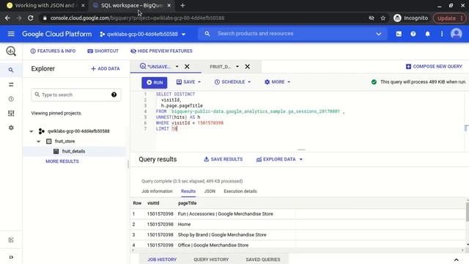The width and height of the screenshot is (469, 264).
Task: Reload the browser page
Action: coord(31,18)
